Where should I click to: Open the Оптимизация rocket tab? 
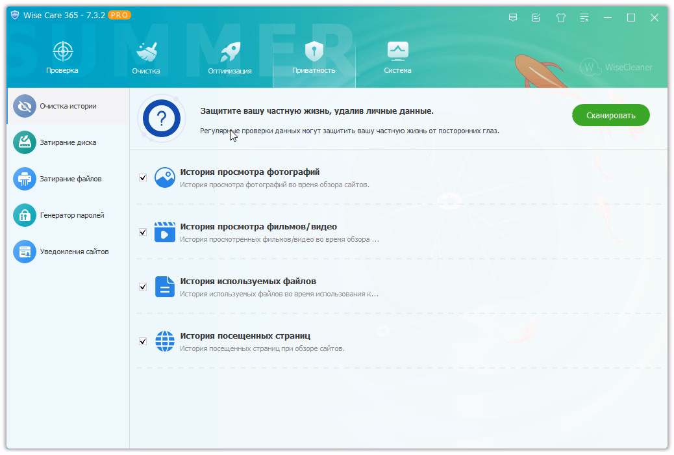(x=230, y=58)
